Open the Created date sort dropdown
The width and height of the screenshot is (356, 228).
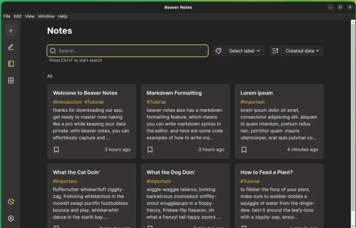302,51
